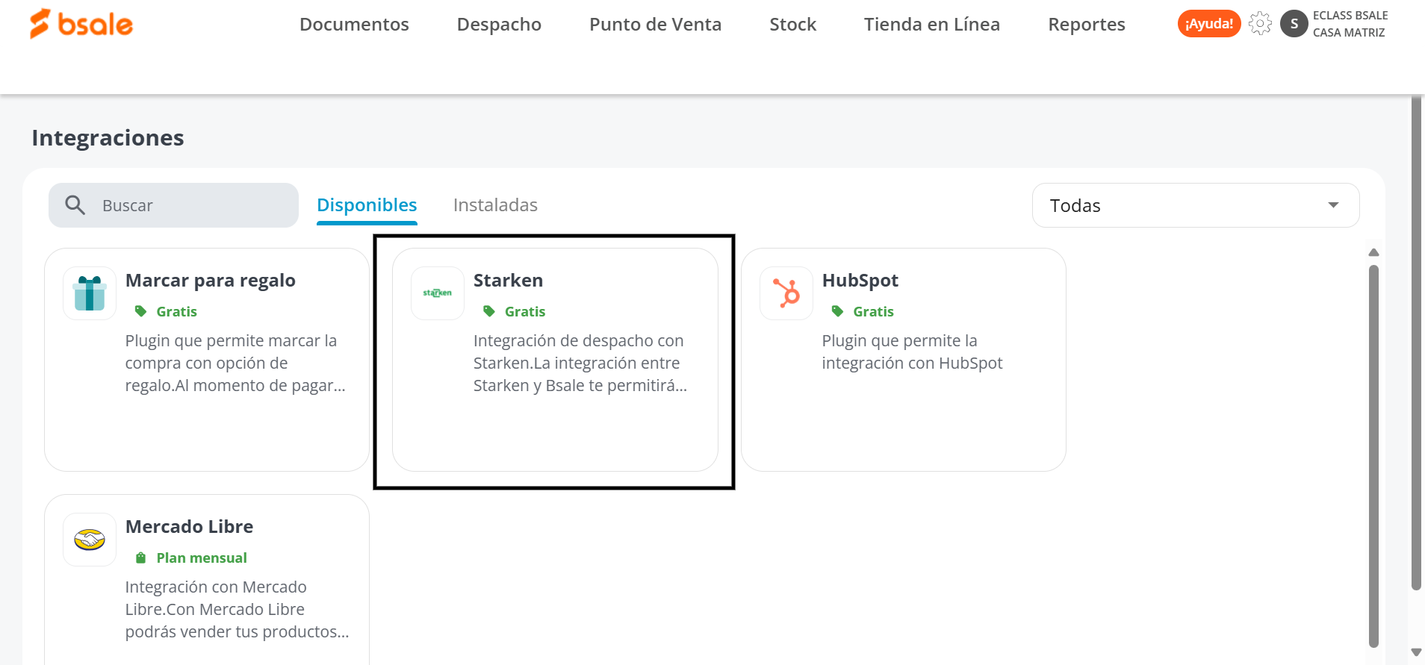This screenshot has width=1425, height=665.
Task: Focus the Buscar search field
Action: [173, 205]
